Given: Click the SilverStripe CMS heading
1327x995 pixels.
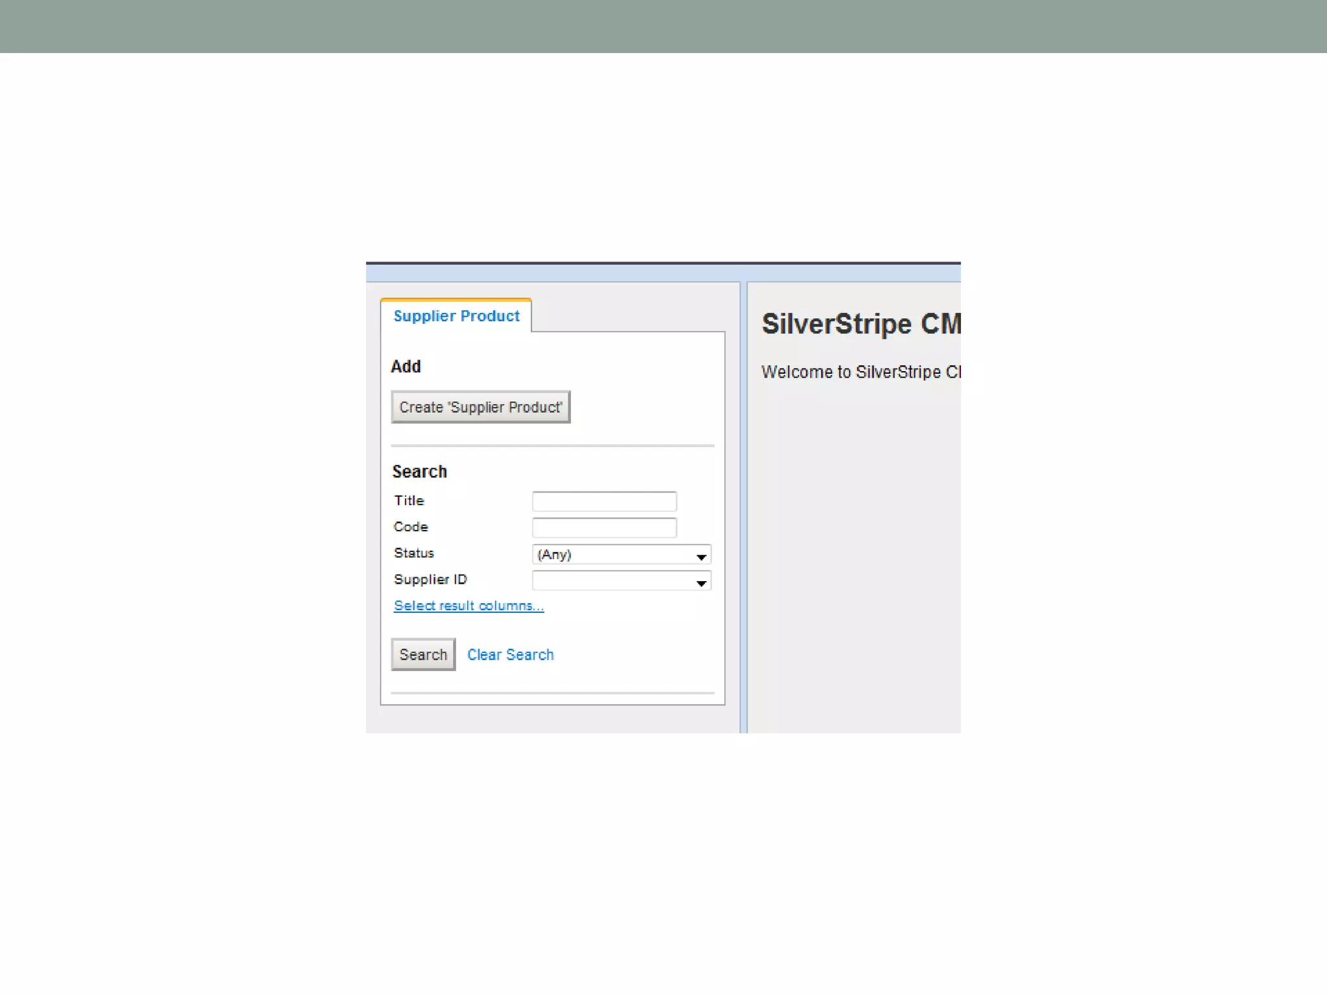Looking at the screenshot, I should coord(860,324).
